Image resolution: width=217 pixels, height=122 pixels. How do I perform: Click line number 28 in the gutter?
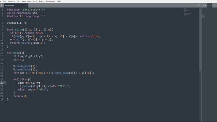[x=2, y=99]
